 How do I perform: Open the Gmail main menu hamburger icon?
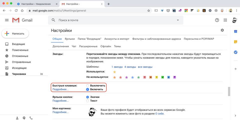point(7,20)
